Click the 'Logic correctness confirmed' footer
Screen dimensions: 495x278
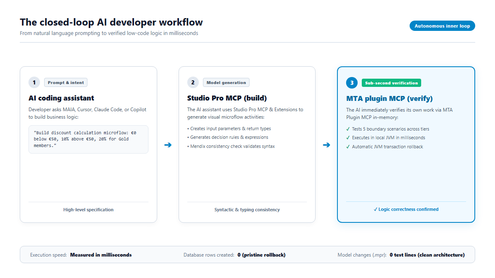406,209
